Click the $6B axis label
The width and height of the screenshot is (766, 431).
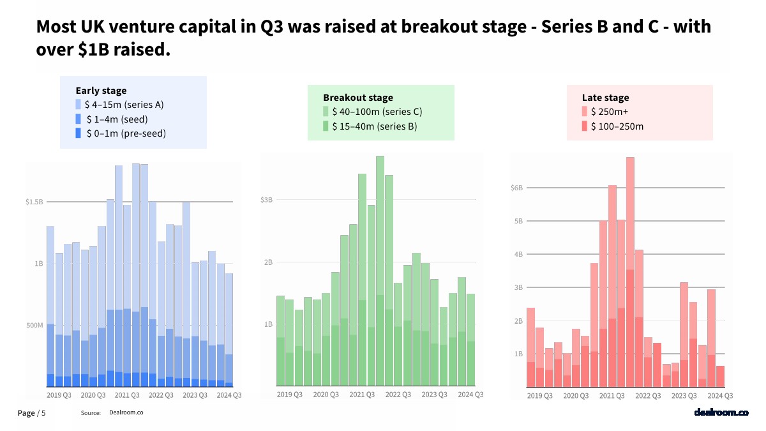(x=516, y=188)
